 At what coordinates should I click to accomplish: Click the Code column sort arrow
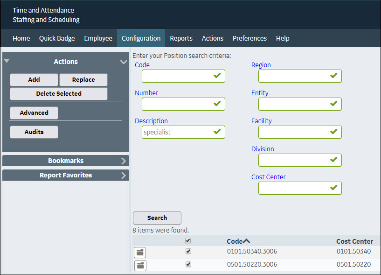(247, 241)
